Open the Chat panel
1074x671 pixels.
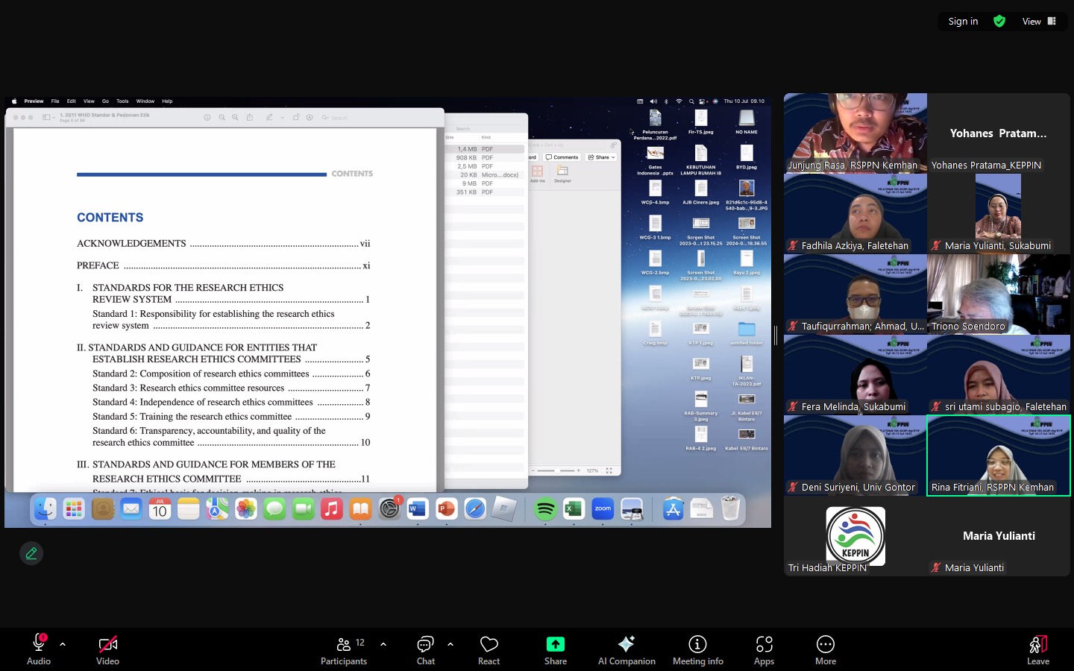[x=425, y=649]
